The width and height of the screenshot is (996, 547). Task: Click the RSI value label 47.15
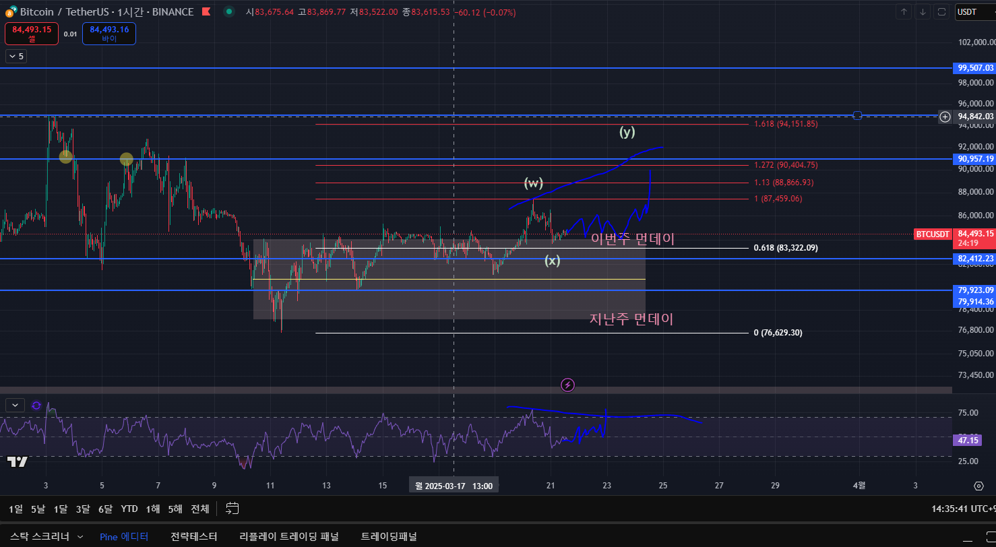pyautogui.click(x=968, y=440)
